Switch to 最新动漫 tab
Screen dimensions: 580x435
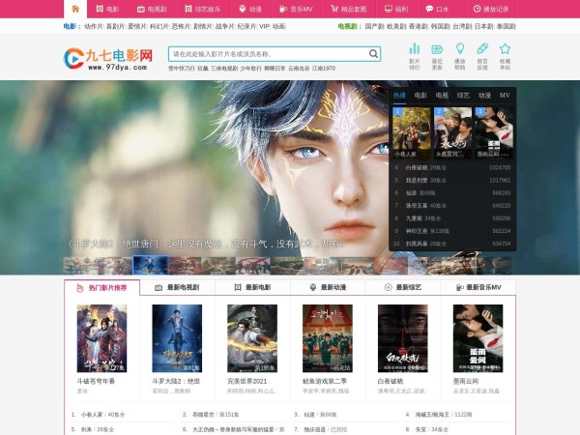click(x=327, y=287)
